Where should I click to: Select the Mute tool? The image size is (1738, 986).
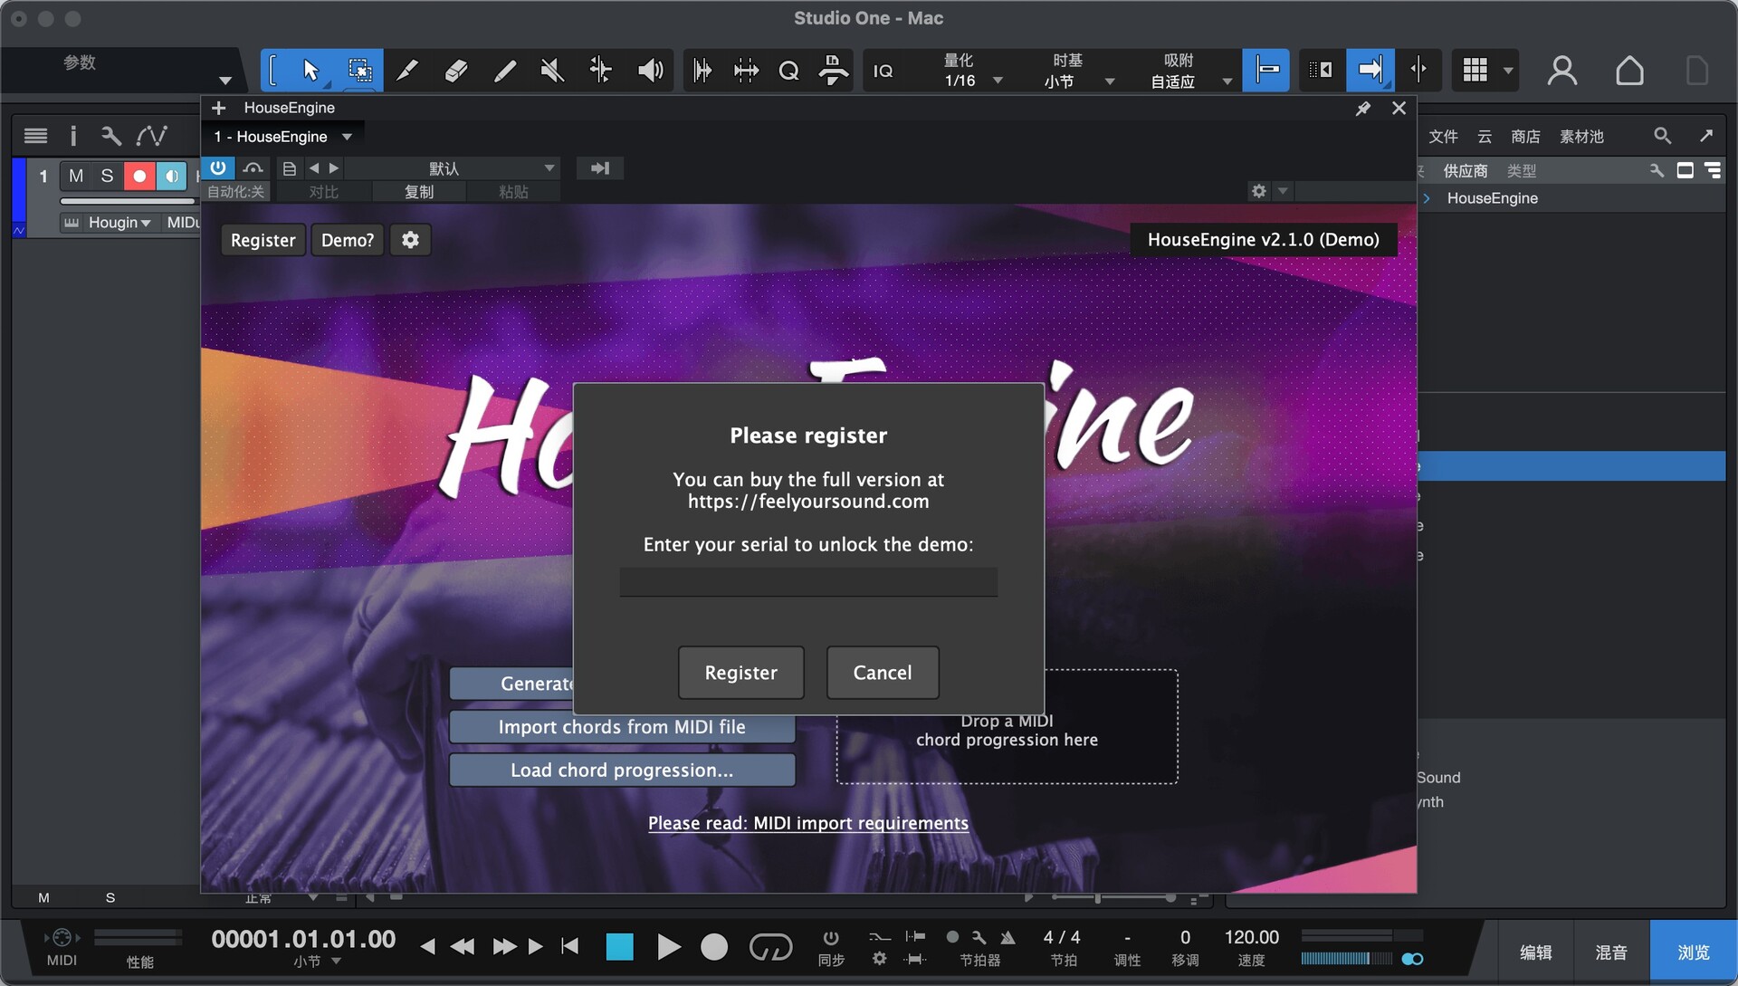pos(552,70)
